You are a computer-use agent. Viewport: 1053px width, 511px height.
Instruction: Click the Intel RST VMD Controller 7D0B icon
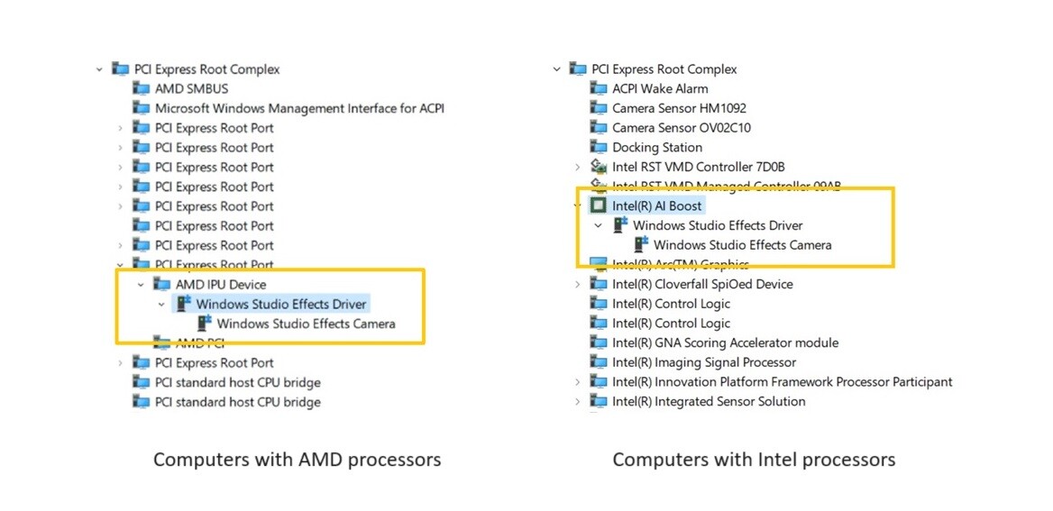click(598, 167)
